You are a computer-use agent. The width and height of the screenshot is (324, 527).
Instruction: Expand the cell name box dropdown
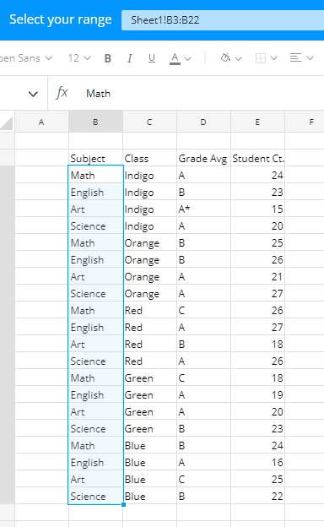click(x=33, y=94)
